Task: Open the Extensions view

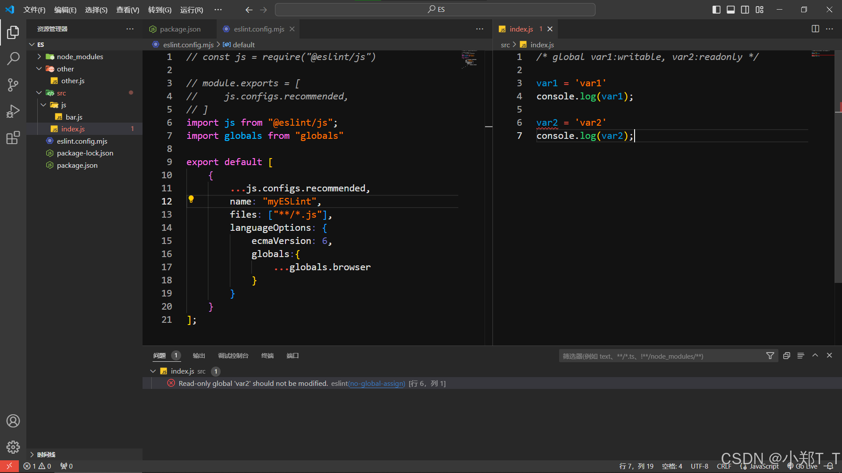Action: pyautogui.click(x=13, y=138)
